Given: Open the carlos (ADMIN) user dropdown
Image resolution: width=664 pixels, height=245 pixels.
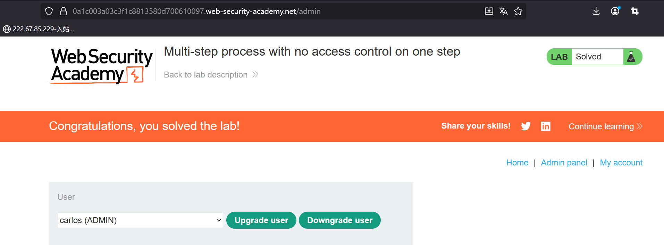Looking at the screenshot, I should (140, 220).
